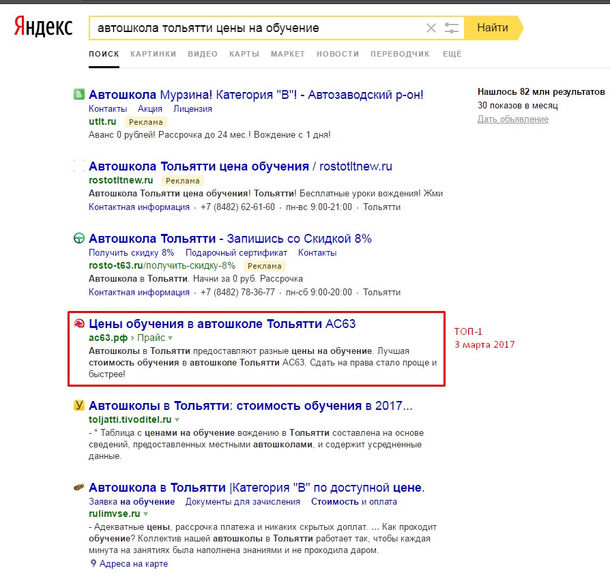Click 30 показов в месяц text

tap(518, 106)
